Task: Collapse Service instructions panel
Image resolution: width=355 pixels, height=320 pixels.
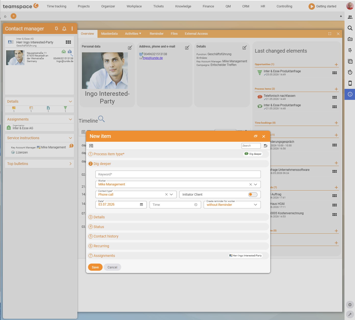Action: pos(70,138)
